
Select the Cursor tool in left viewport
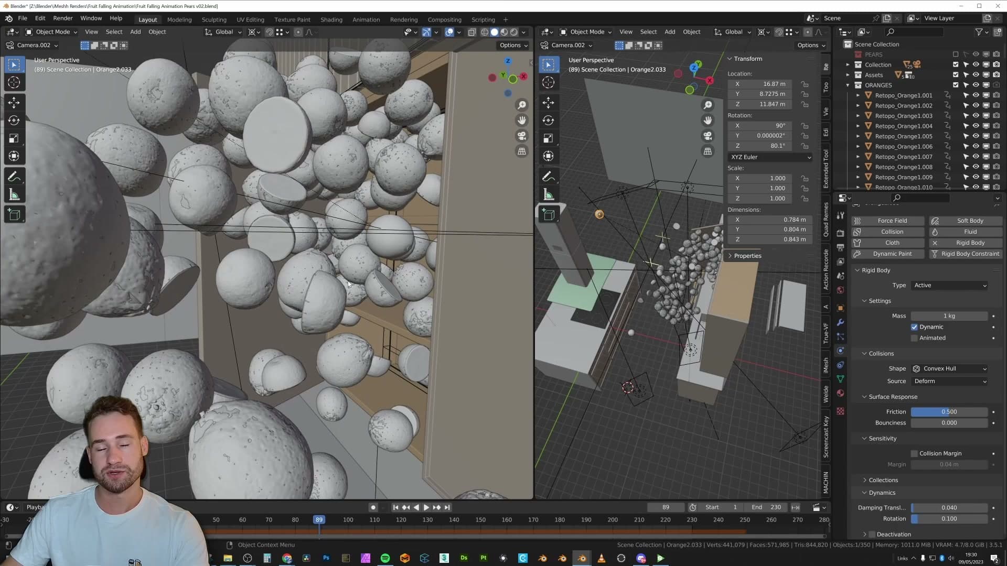click(14, 83)
